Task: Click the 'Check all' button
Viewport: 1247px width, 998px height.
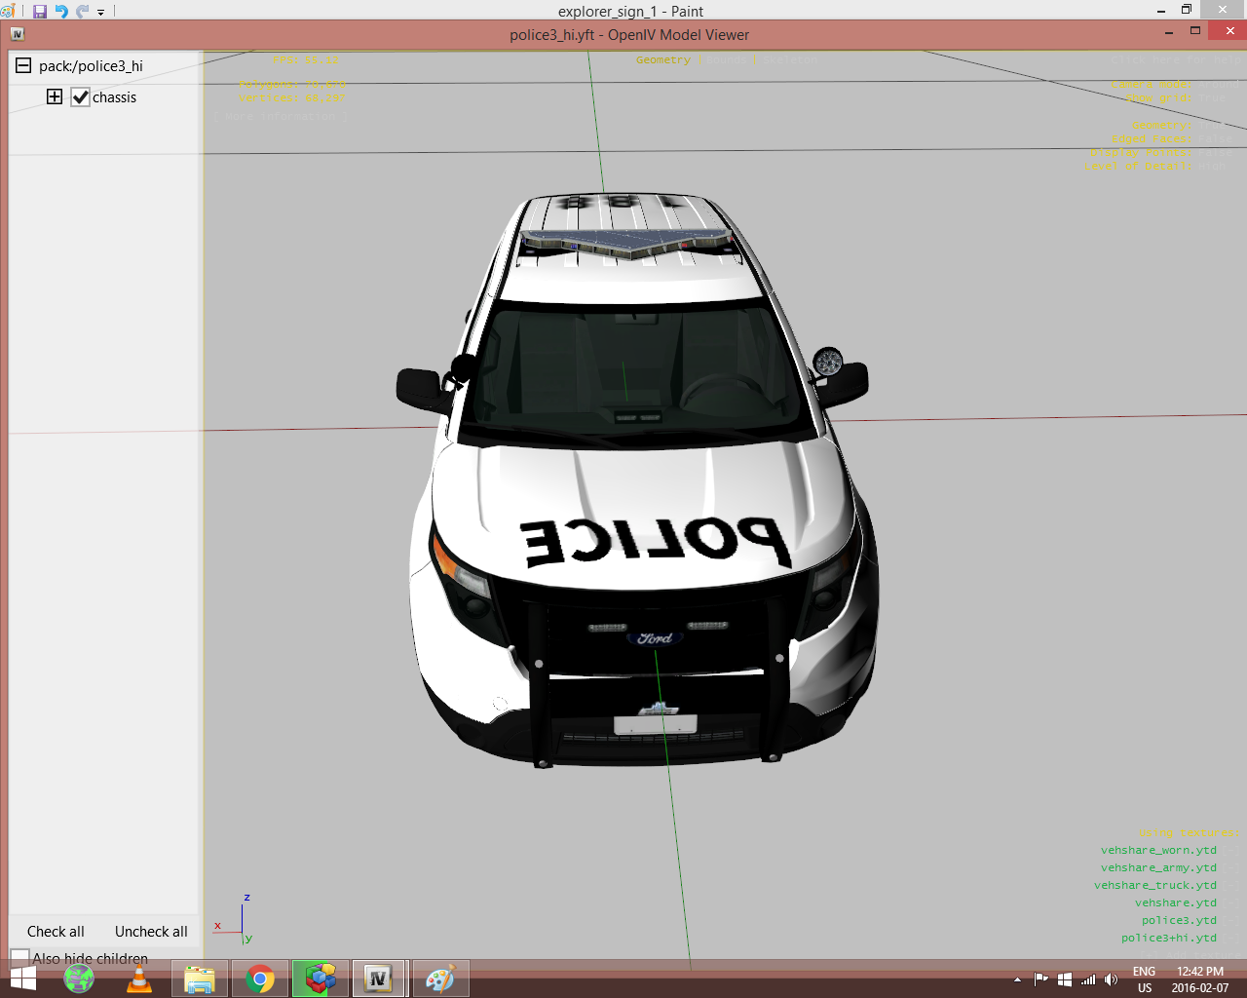Action: pos(56,932)
